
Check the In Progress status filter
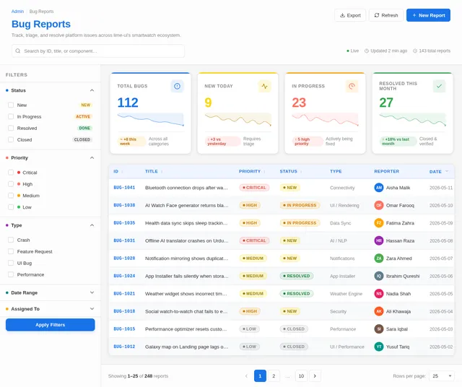11,116
